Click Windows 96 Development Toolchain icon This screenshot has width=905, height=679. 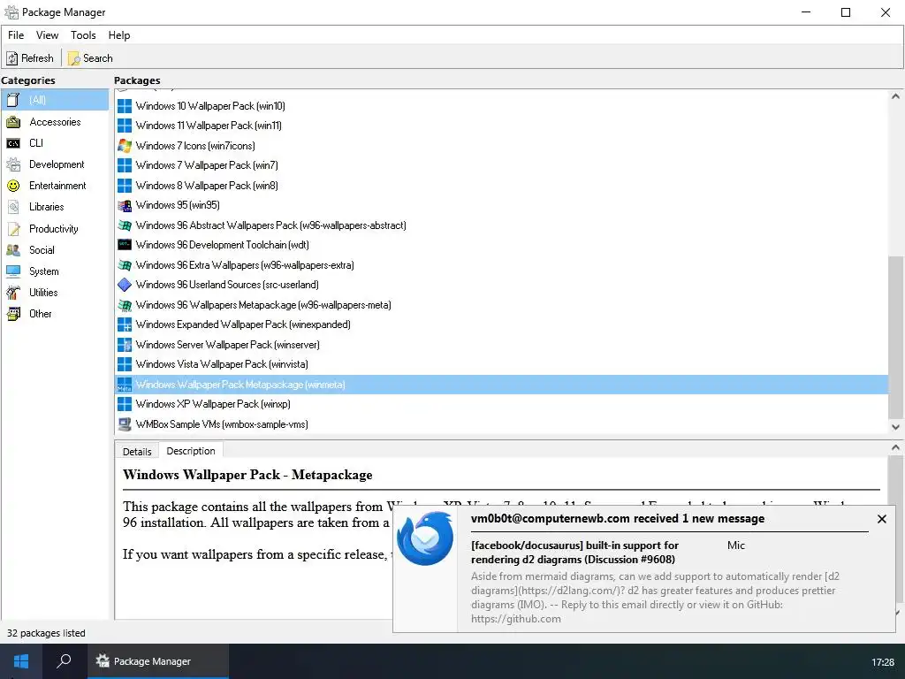click(x=125, y=245)
